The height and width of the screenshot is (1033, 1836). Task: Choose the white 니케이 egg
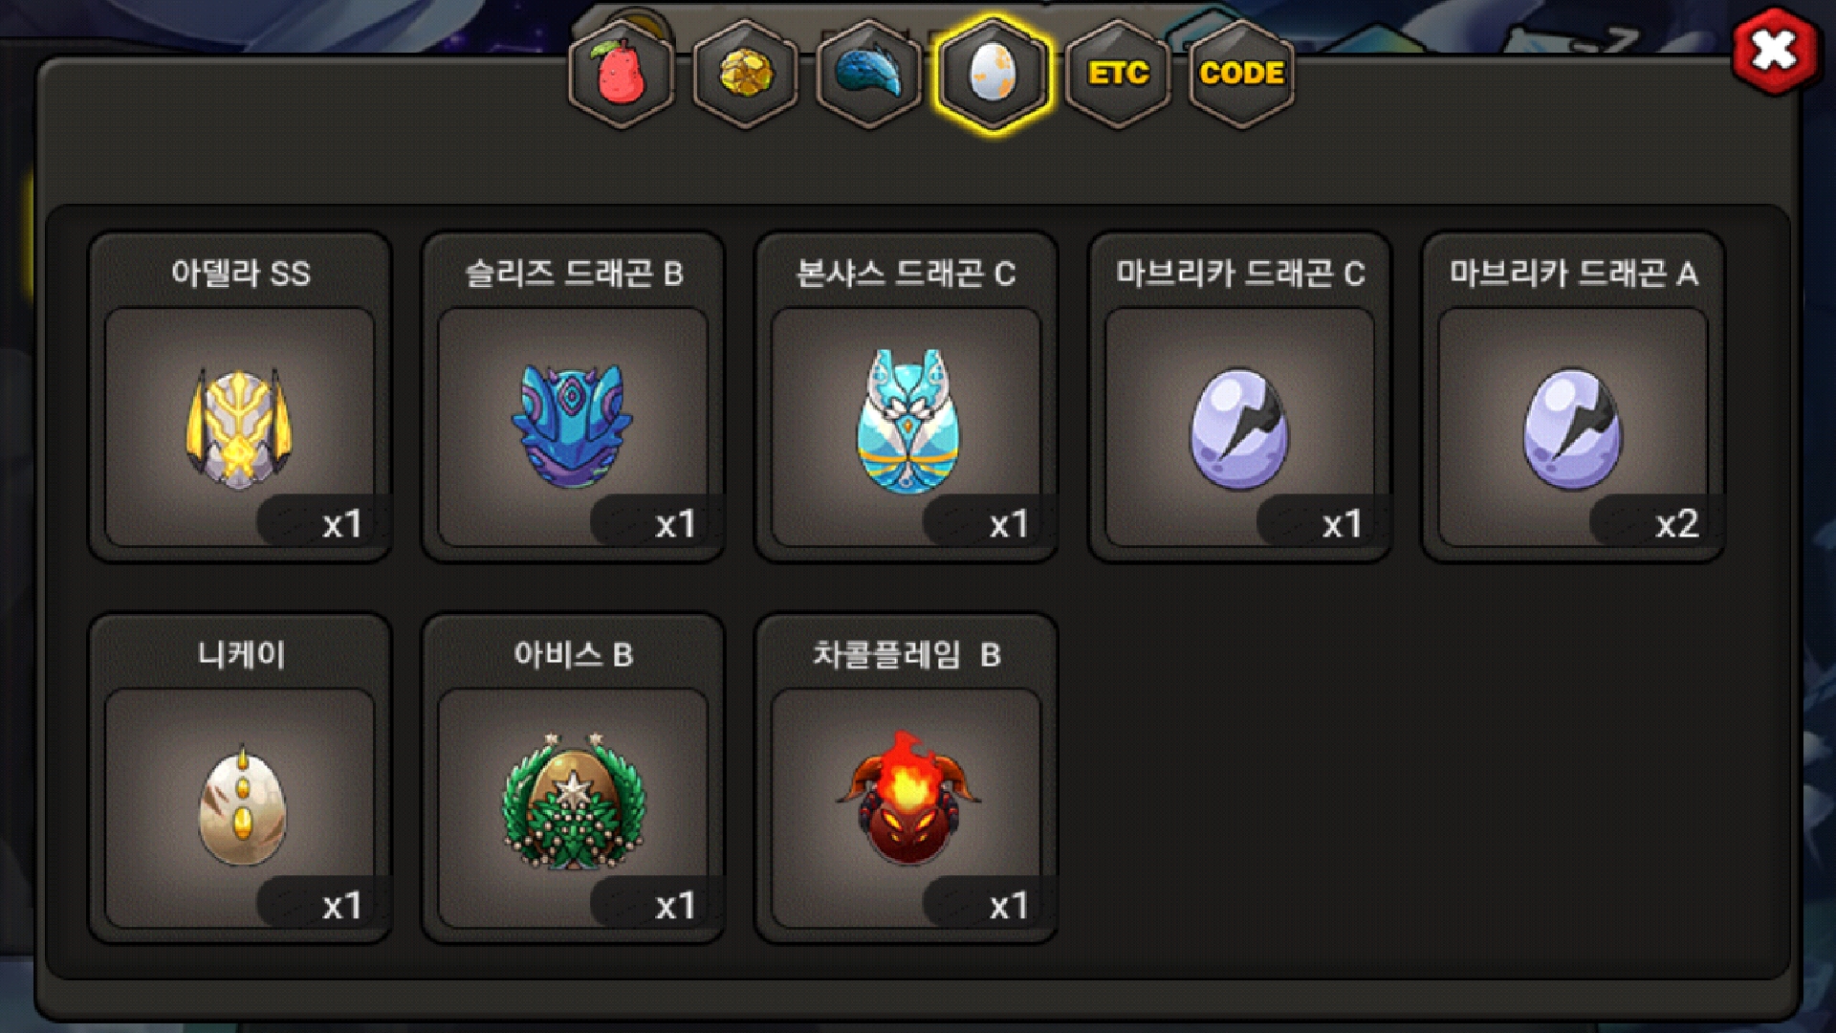(x=239, y=808)
